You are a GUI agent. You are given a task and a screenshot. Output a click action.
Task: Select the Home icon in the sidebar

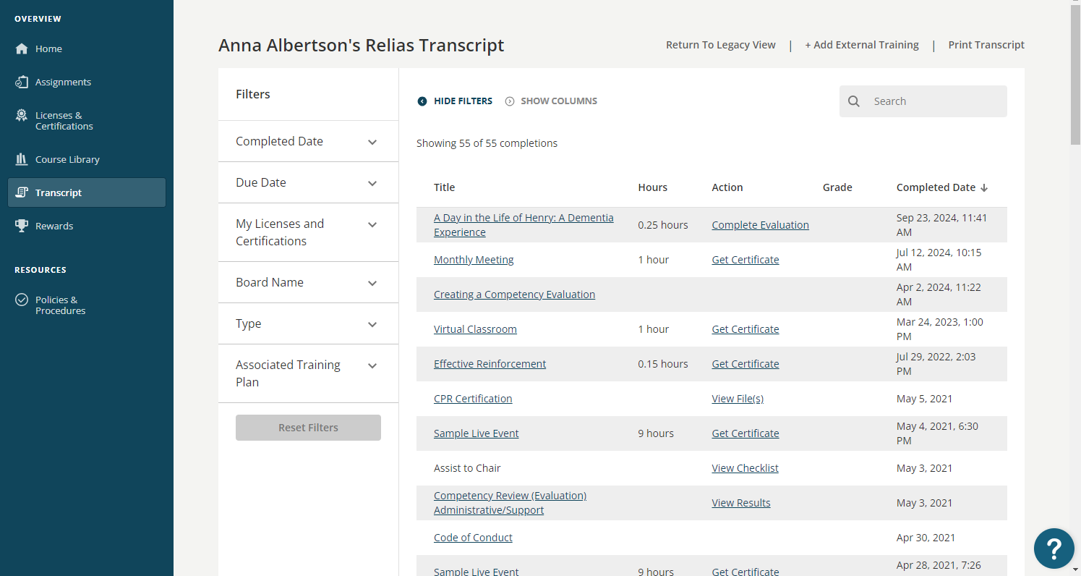pos(21,48)
